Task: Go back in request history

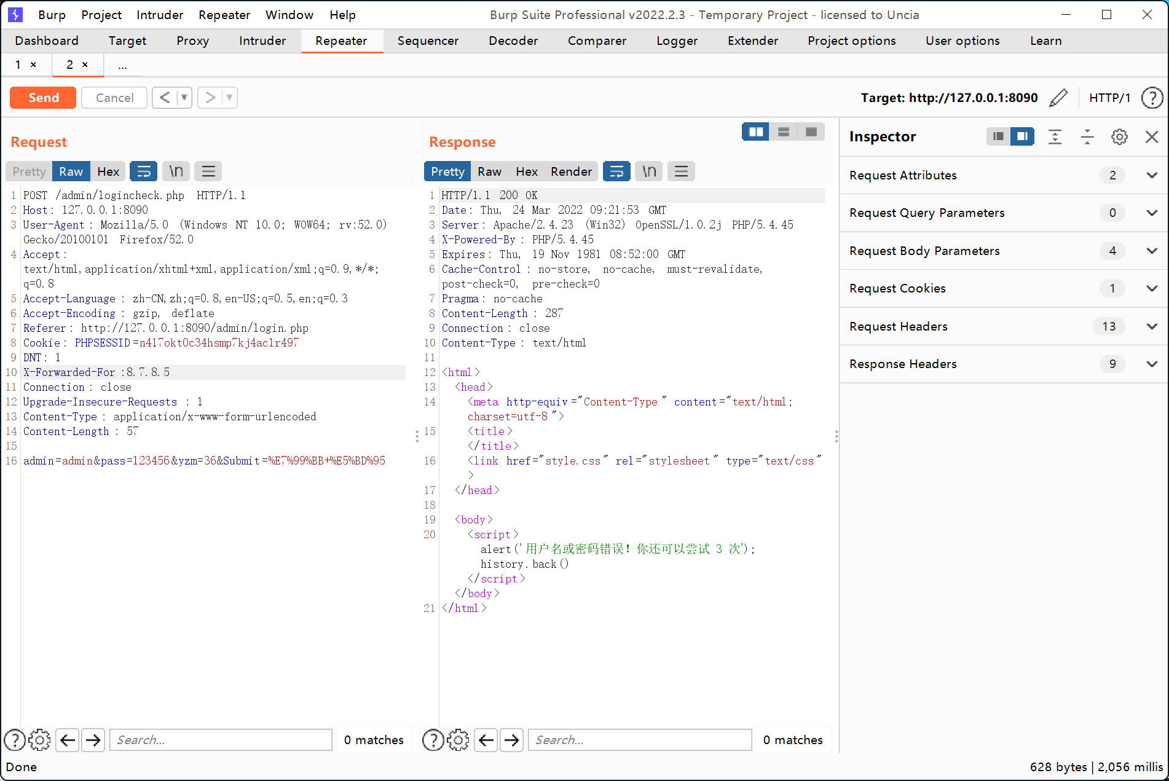Action: (165, 97)
